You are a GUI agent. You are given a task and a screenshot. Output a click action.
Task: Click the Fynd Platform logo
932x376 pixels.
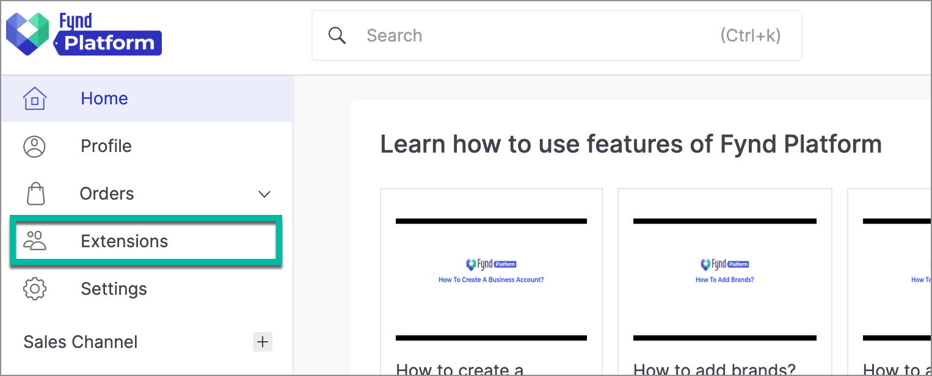click(84, 34)
